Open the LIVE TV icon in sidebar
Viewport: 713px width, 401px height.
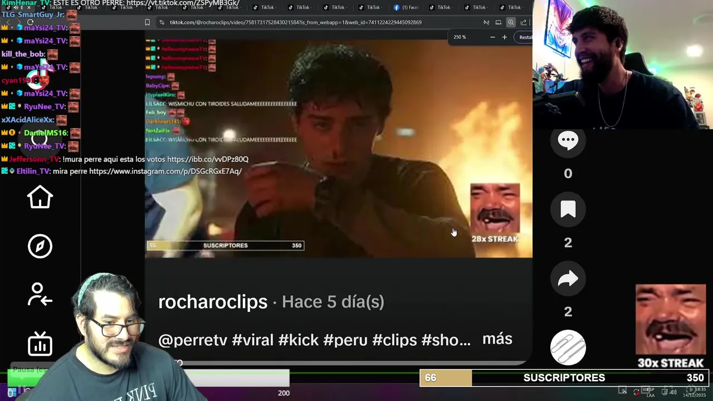pos(40,344)
